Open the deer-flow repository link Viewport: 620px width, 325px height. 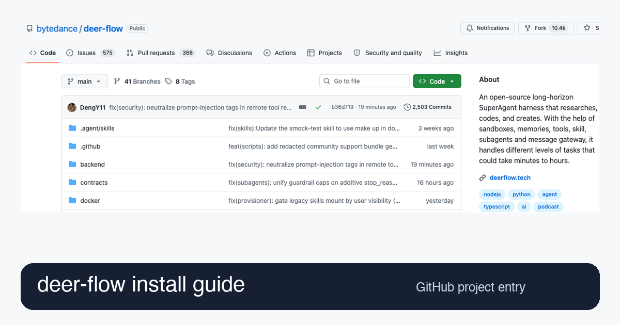[103, 29]
